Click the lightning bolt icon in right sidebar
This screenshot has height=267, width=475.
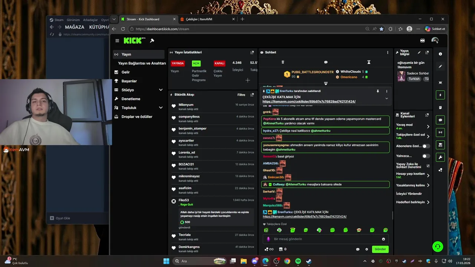tap(440, 95)
